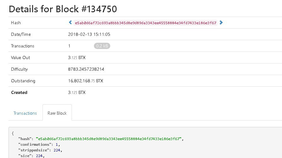Click the "confirmations" line in raw JSON

(x=39, y=144)
